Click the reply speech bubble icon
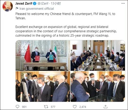The image size is (128, 110). [17, 107]
